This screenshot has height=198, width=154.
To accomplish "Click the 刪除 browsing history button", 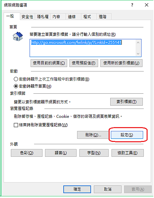I will click(x=93, y=135).
